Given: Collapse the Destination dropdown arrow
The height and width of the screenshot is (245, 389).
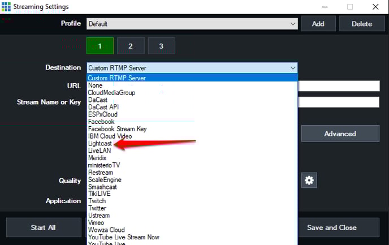Looking at the screenshot, I should (292, 68).
